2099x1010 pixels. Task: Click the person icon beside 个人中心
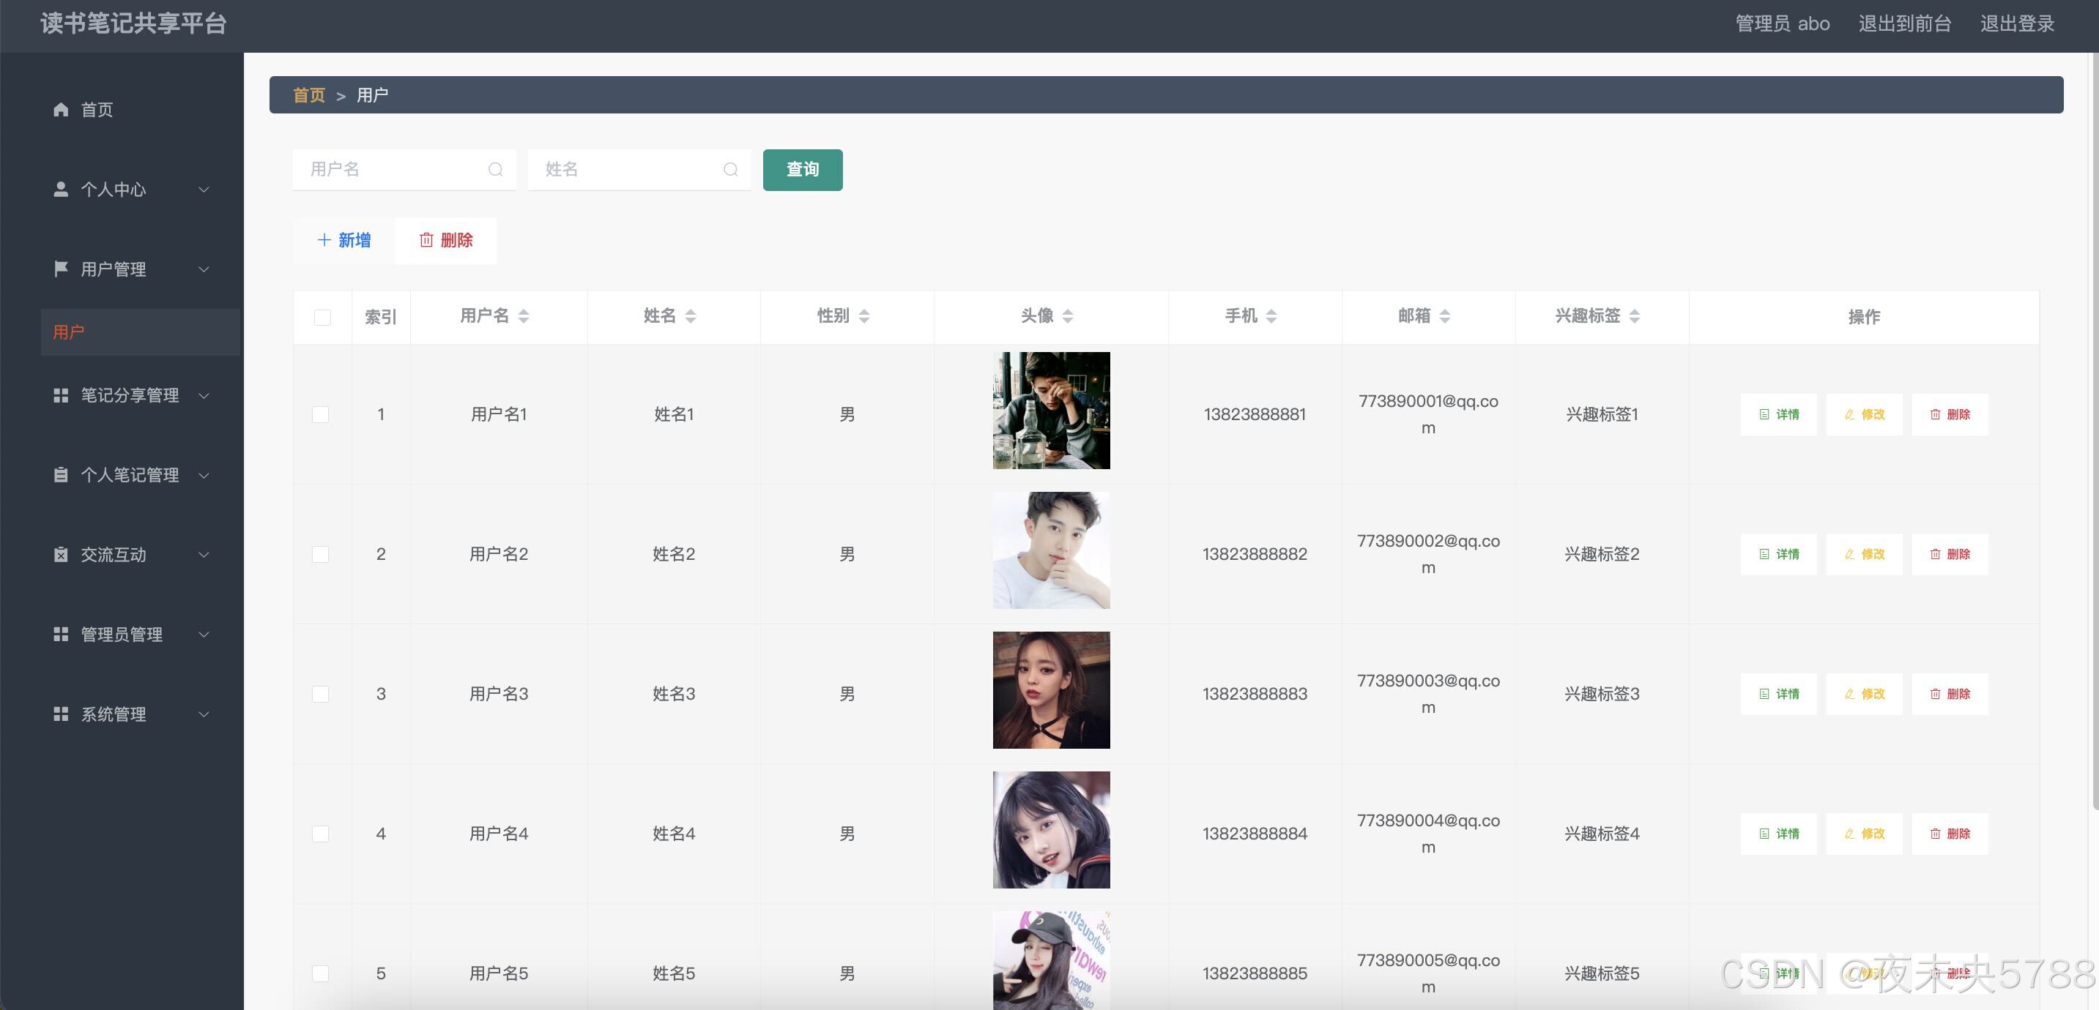[60, 189]
